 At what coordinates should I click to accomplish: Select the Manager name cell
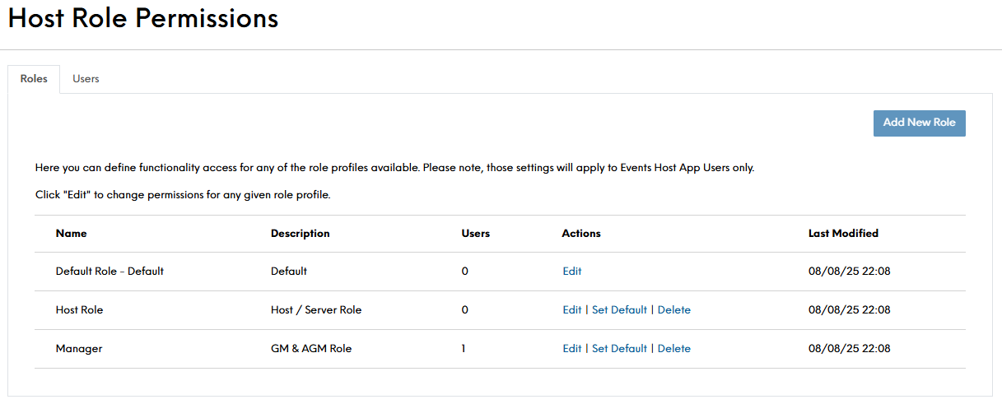pyautogui.click(x=79, y=349)
